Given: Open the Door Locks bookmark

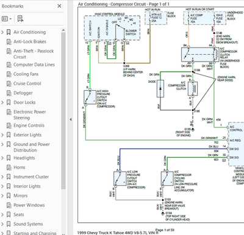Looking at the screenshot, I should (x=24, y=102).
